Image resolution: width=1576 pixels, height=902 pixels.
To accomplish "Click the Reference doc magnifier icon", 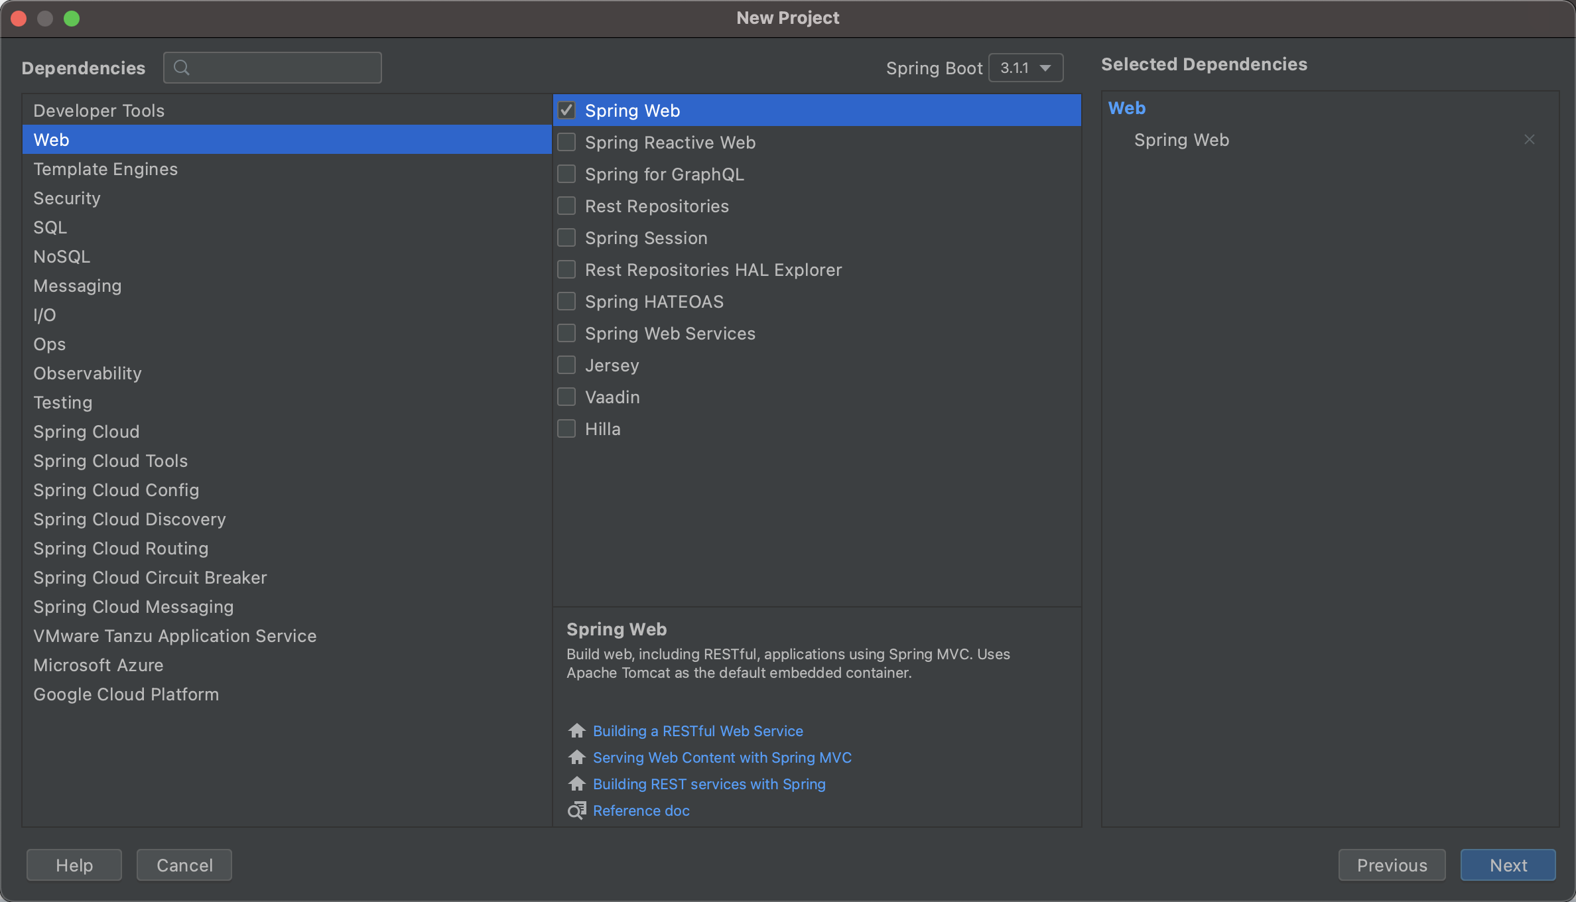I will point(576,810).
